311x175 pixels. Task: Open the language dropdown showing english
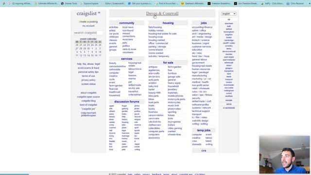(229, 14)
